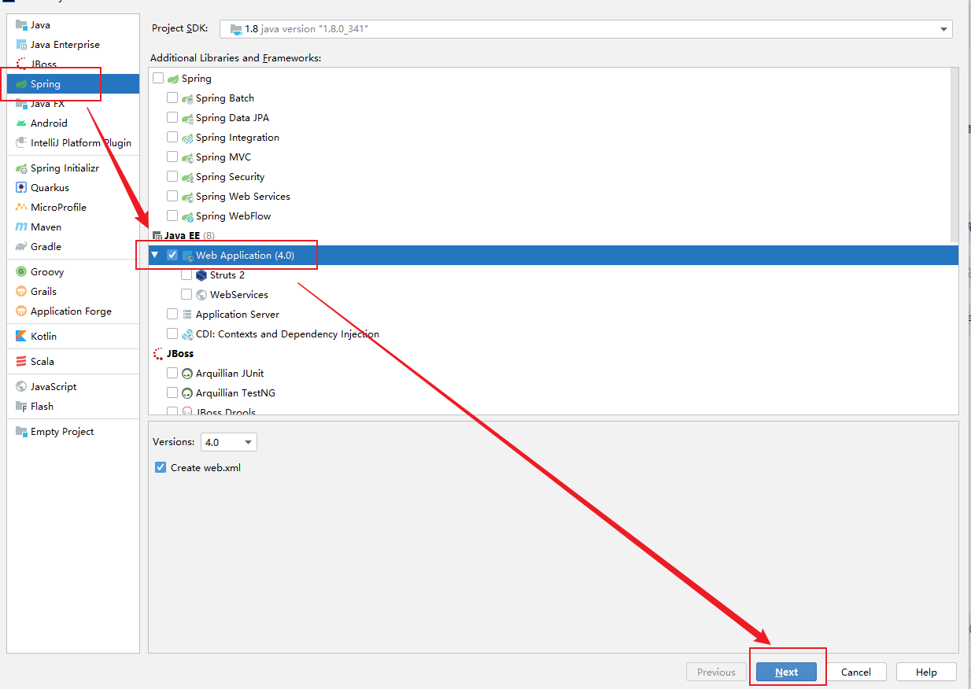
Task: Click the IntelliJ Platform Plugin icon
Action: point(21,143)
